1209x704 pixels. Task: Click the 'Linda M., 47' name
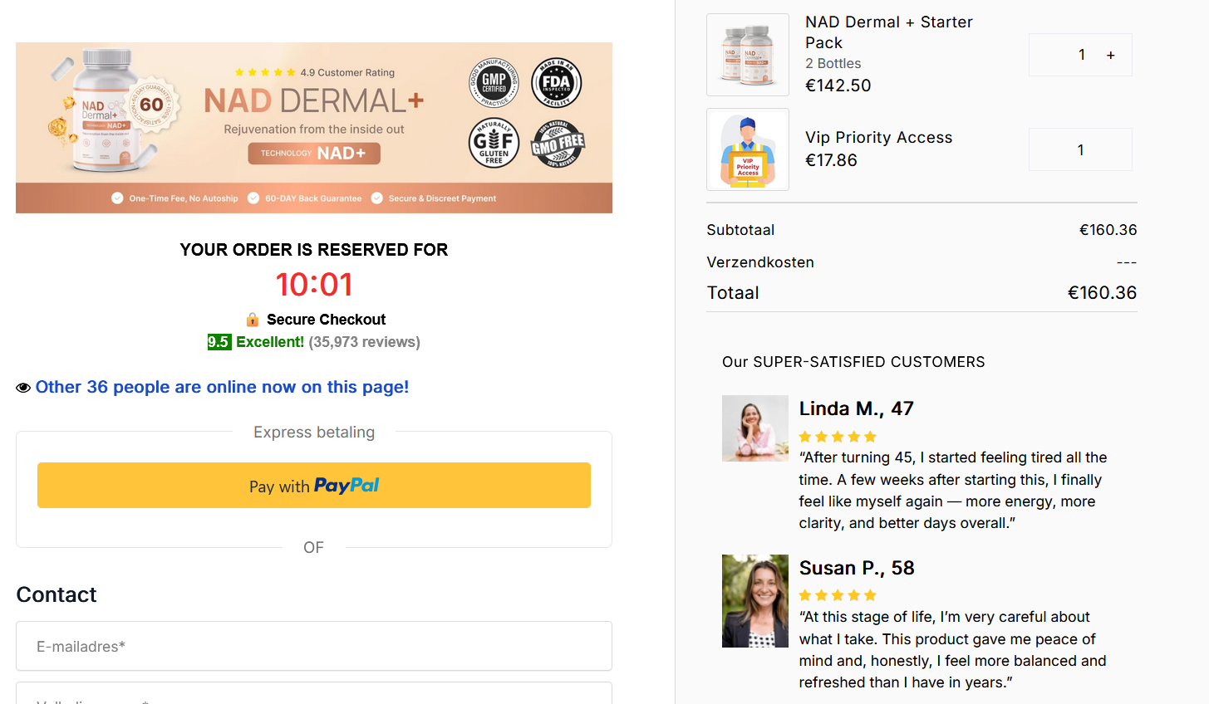pyautogui.click(x=857, y=408)
